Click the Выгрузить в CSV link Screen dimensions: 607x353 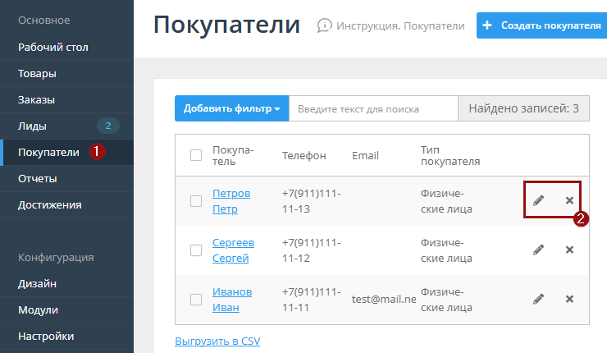tap(217, 340)
